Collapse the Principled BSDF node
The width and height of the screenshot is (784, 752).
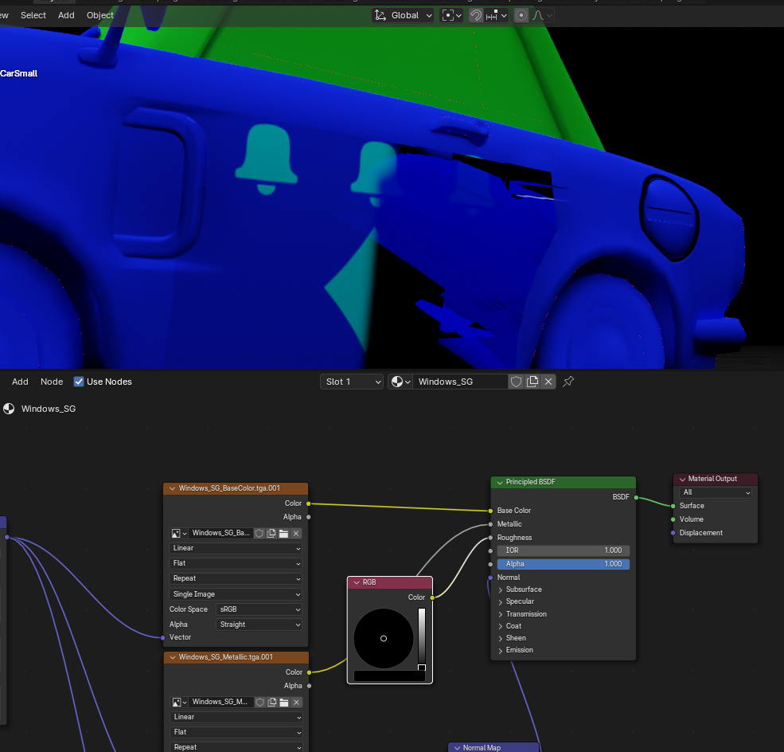pyautogui.click(x=500, y=482)
